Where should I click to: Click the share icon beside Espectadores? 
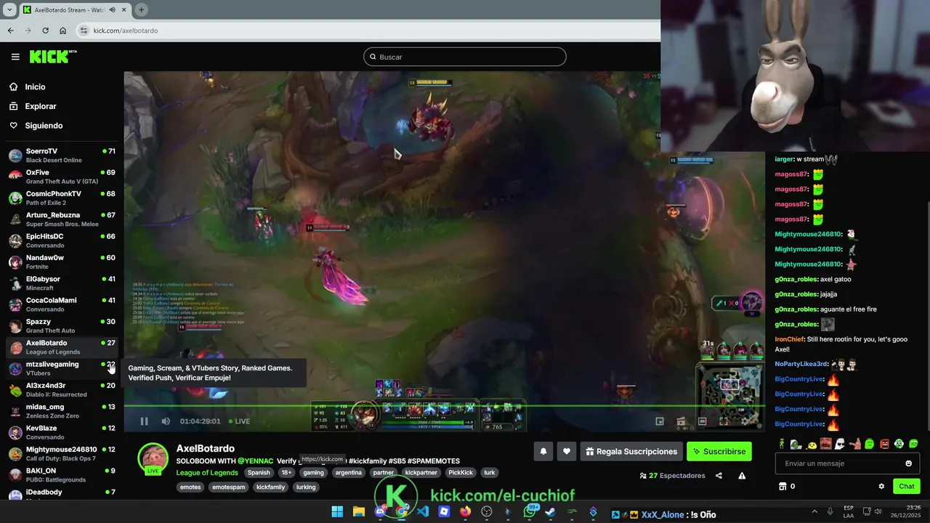[719, 476]
